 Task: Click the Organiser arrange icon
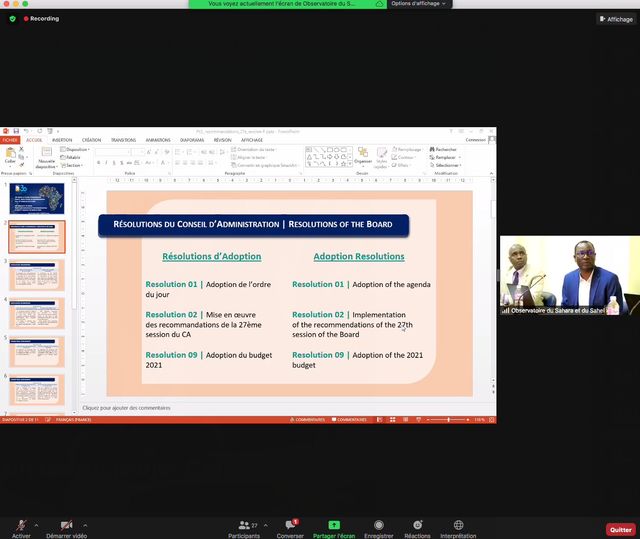coord(363,153)
